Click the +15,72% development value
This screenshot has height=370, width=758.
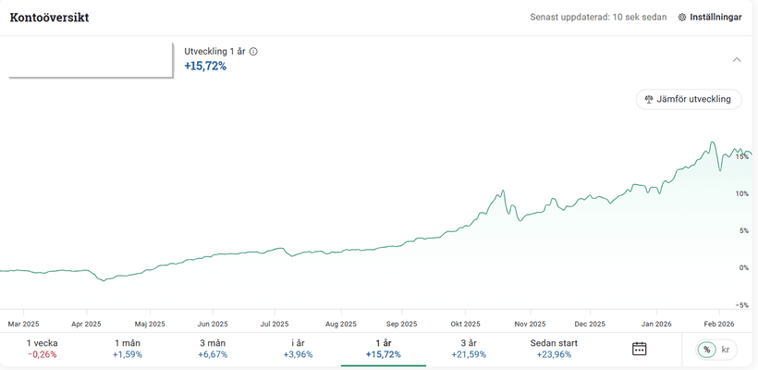(205, 67)
